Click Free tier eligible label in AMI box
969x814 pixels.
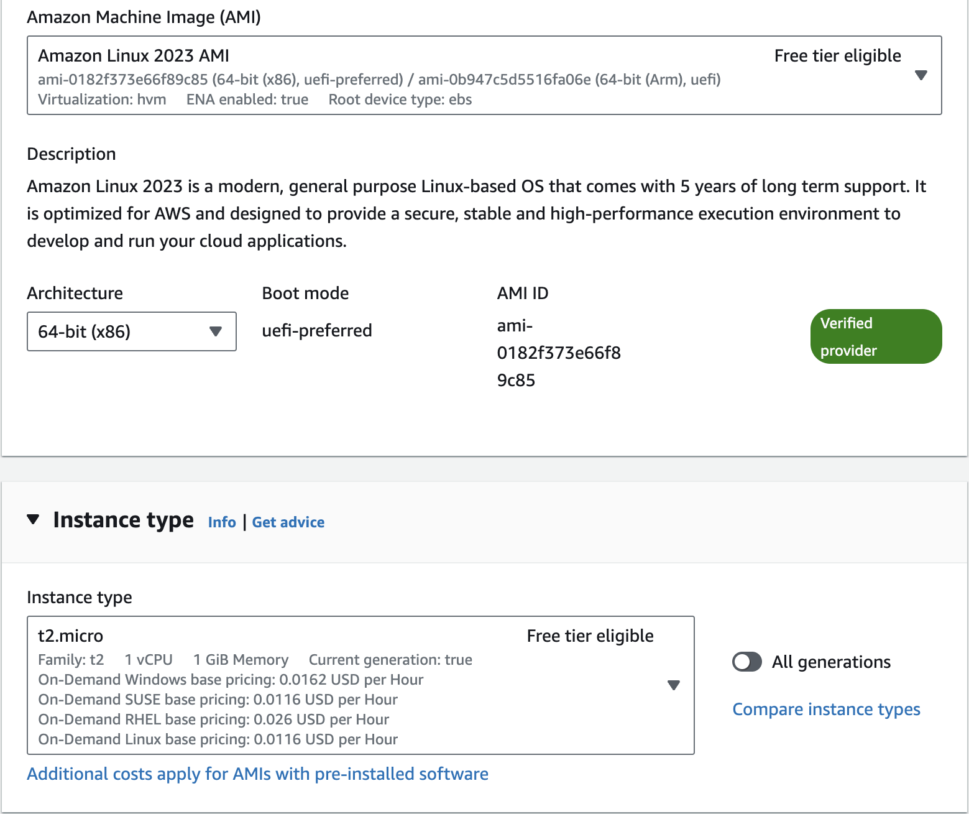click(837, 56)
